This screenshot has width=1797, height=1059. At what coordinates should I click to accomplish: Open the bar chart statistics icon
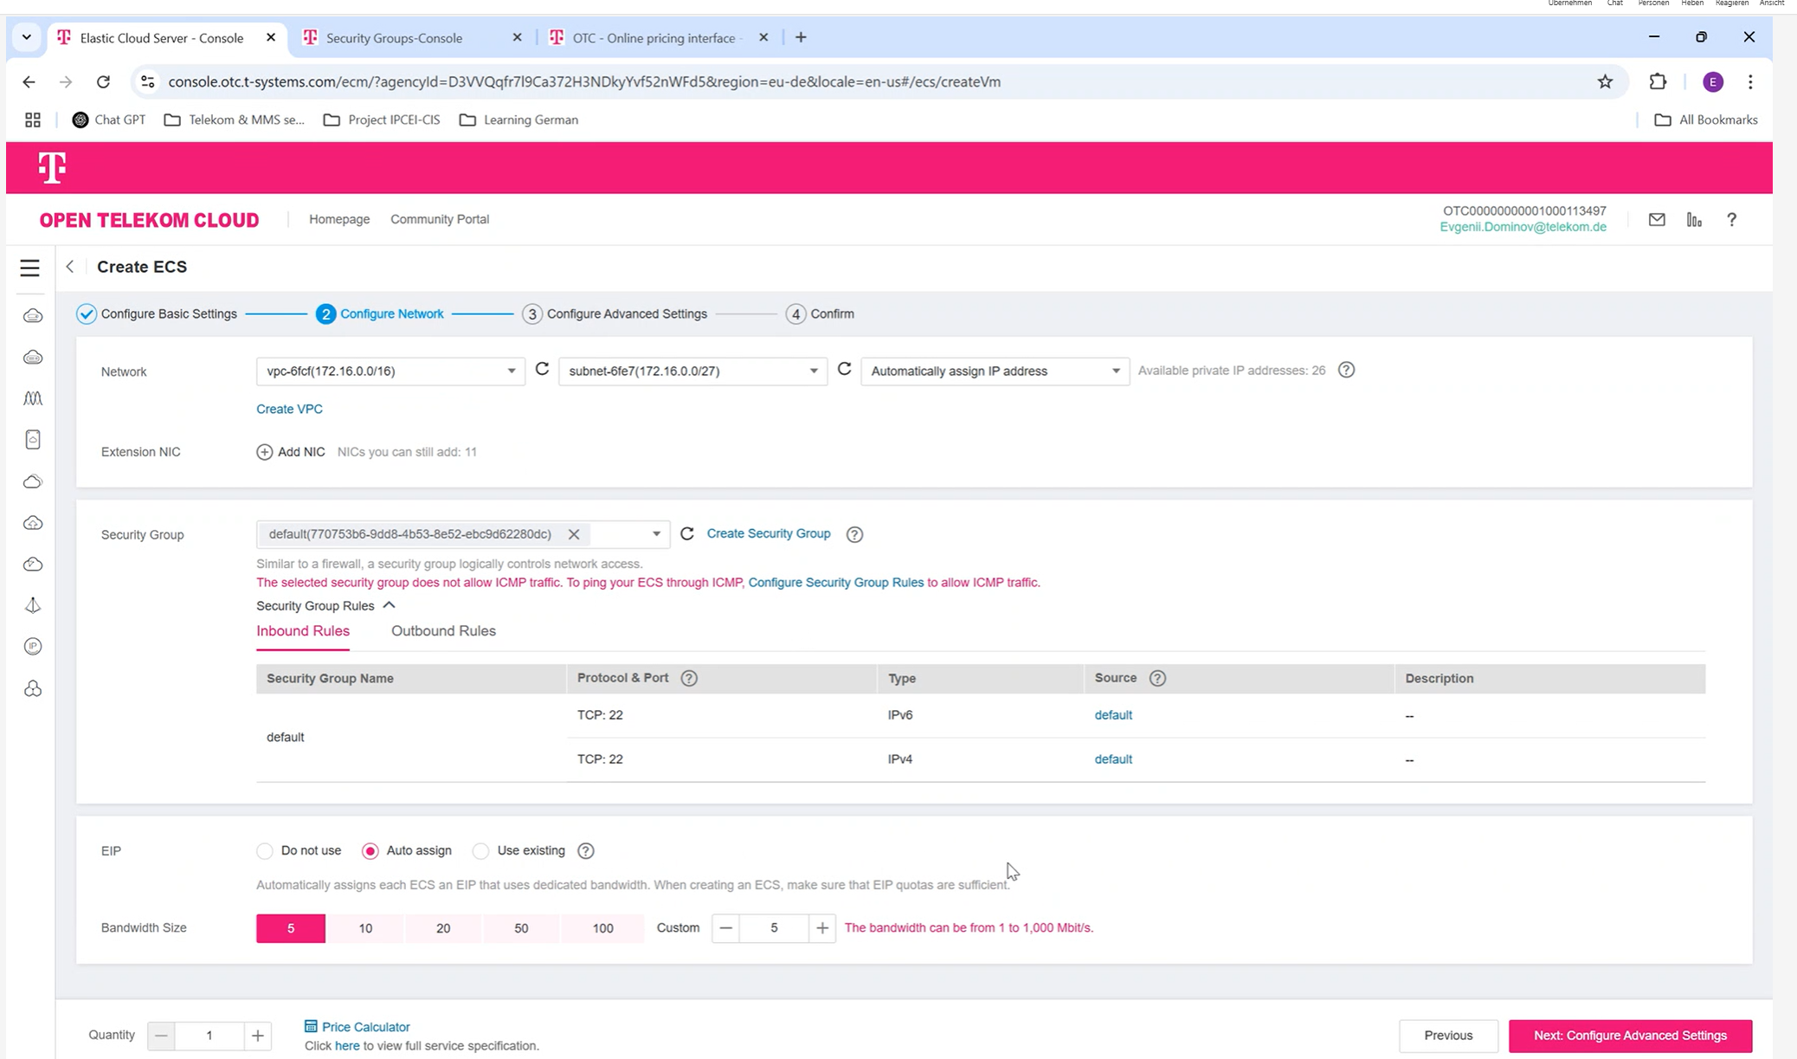pos(1694,220)
